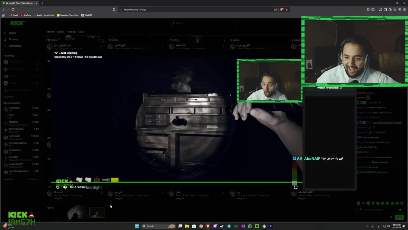Show hidden system tray icons
Image resolution: width=408 pixels, height=230 pixels.
367,226
